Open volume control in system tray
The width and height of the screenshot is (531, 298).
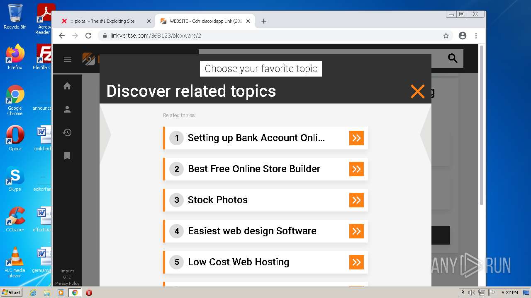(472, 293)
